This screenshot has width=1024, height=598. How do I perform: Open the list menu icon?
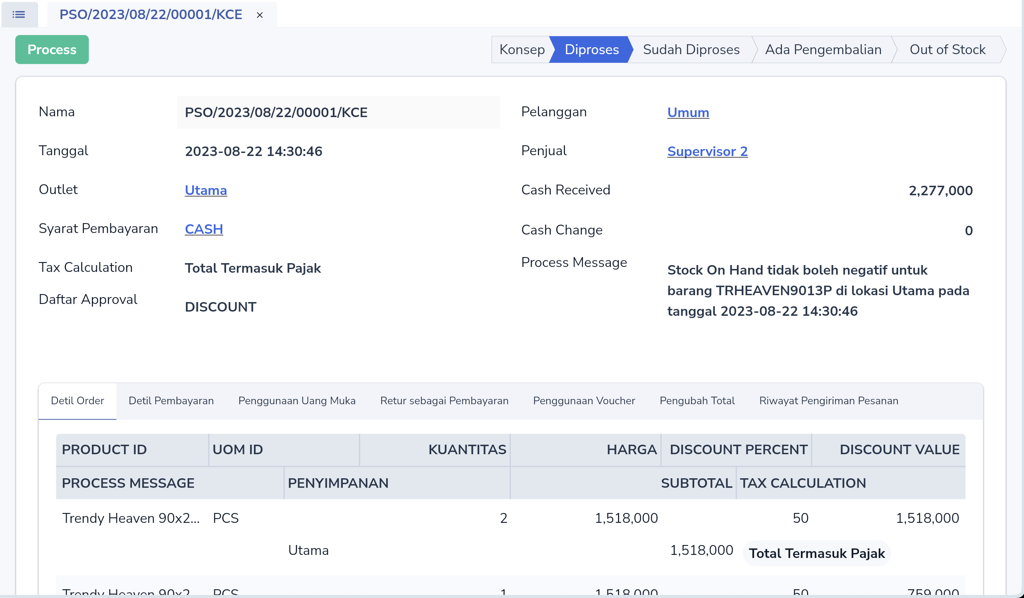[19, 15]
